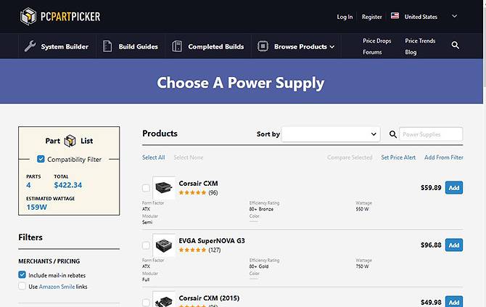Open the Blog link

pyautogui.click(x=411, y=52)
